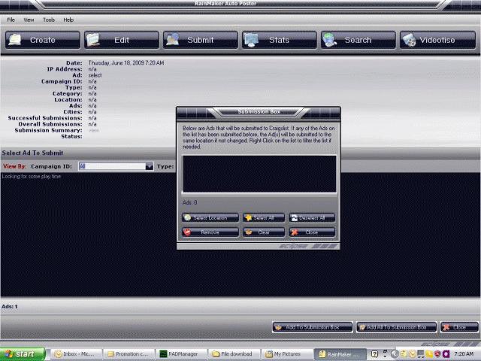Click Deselect All in Submission Box
481x361 pixels.
pyautogui.click(x=312, y=217)
